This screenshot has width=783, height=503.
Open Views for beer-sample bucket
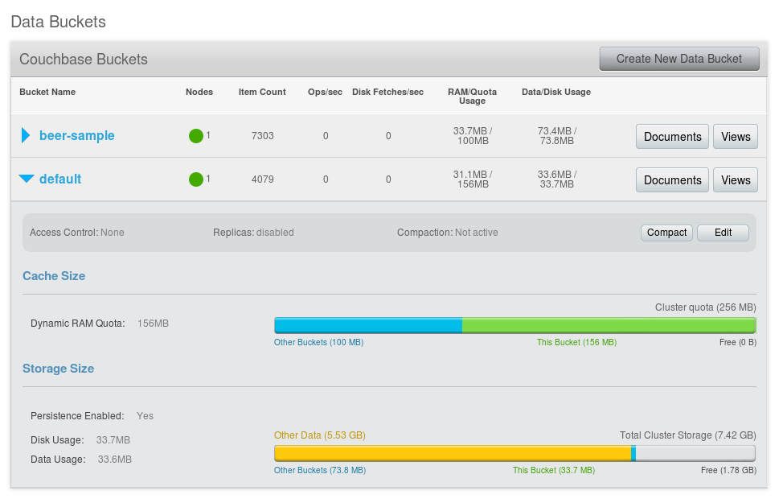tap(736, 137)
